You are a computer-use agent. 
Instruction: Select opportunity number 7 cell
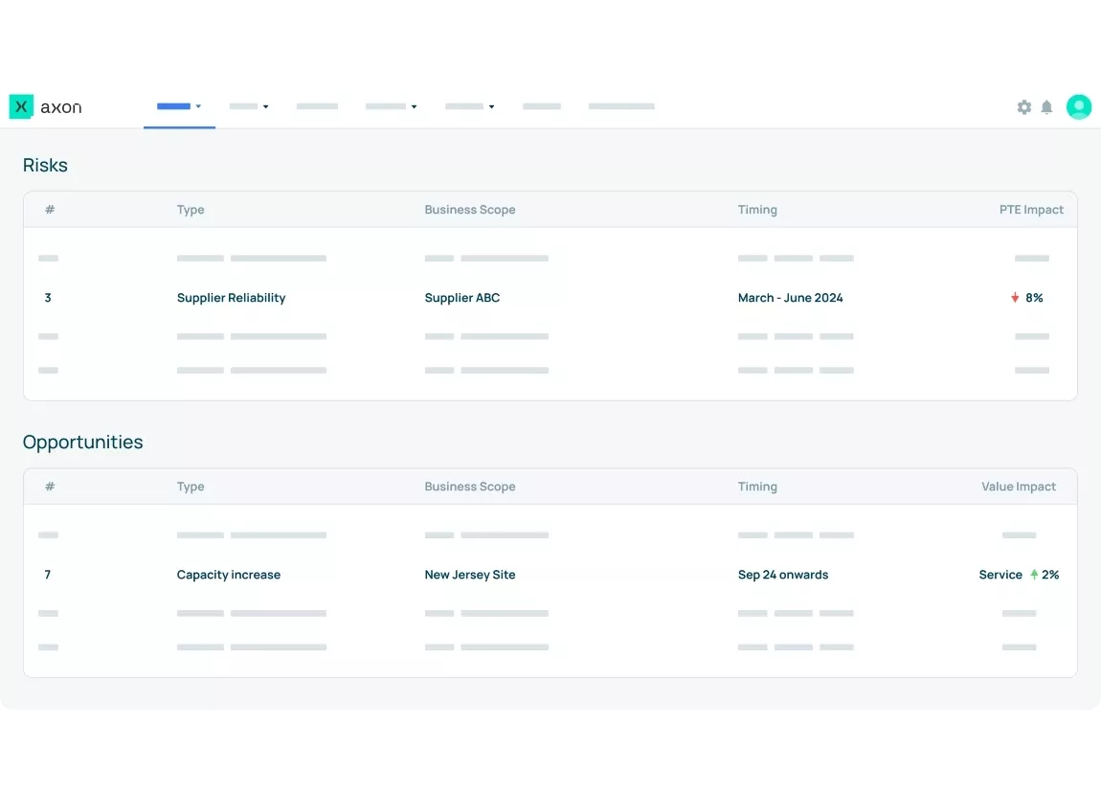coord(48,575)
